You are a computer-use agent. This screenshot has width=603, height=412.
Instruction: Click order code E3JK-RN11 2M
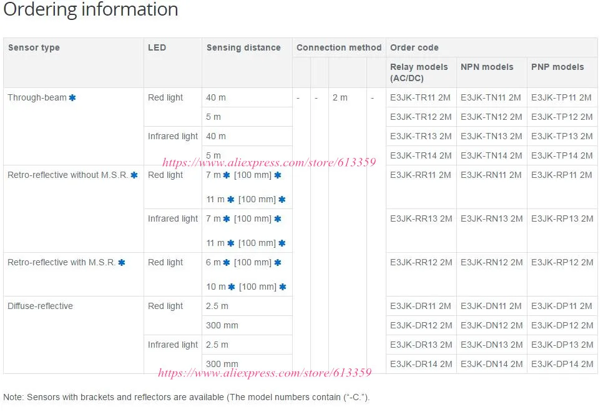[491, 175]
